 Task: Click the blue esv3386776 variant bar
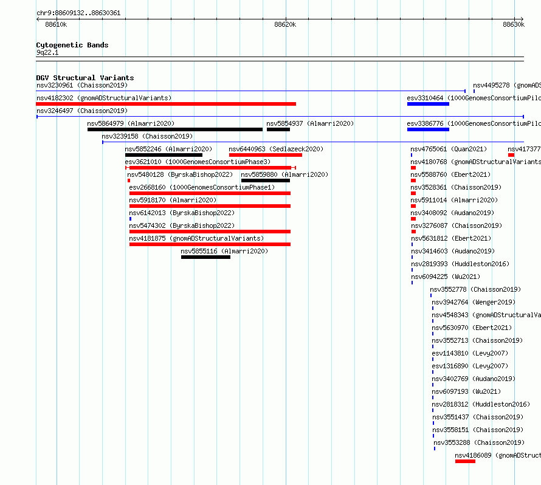pos(428,129)
